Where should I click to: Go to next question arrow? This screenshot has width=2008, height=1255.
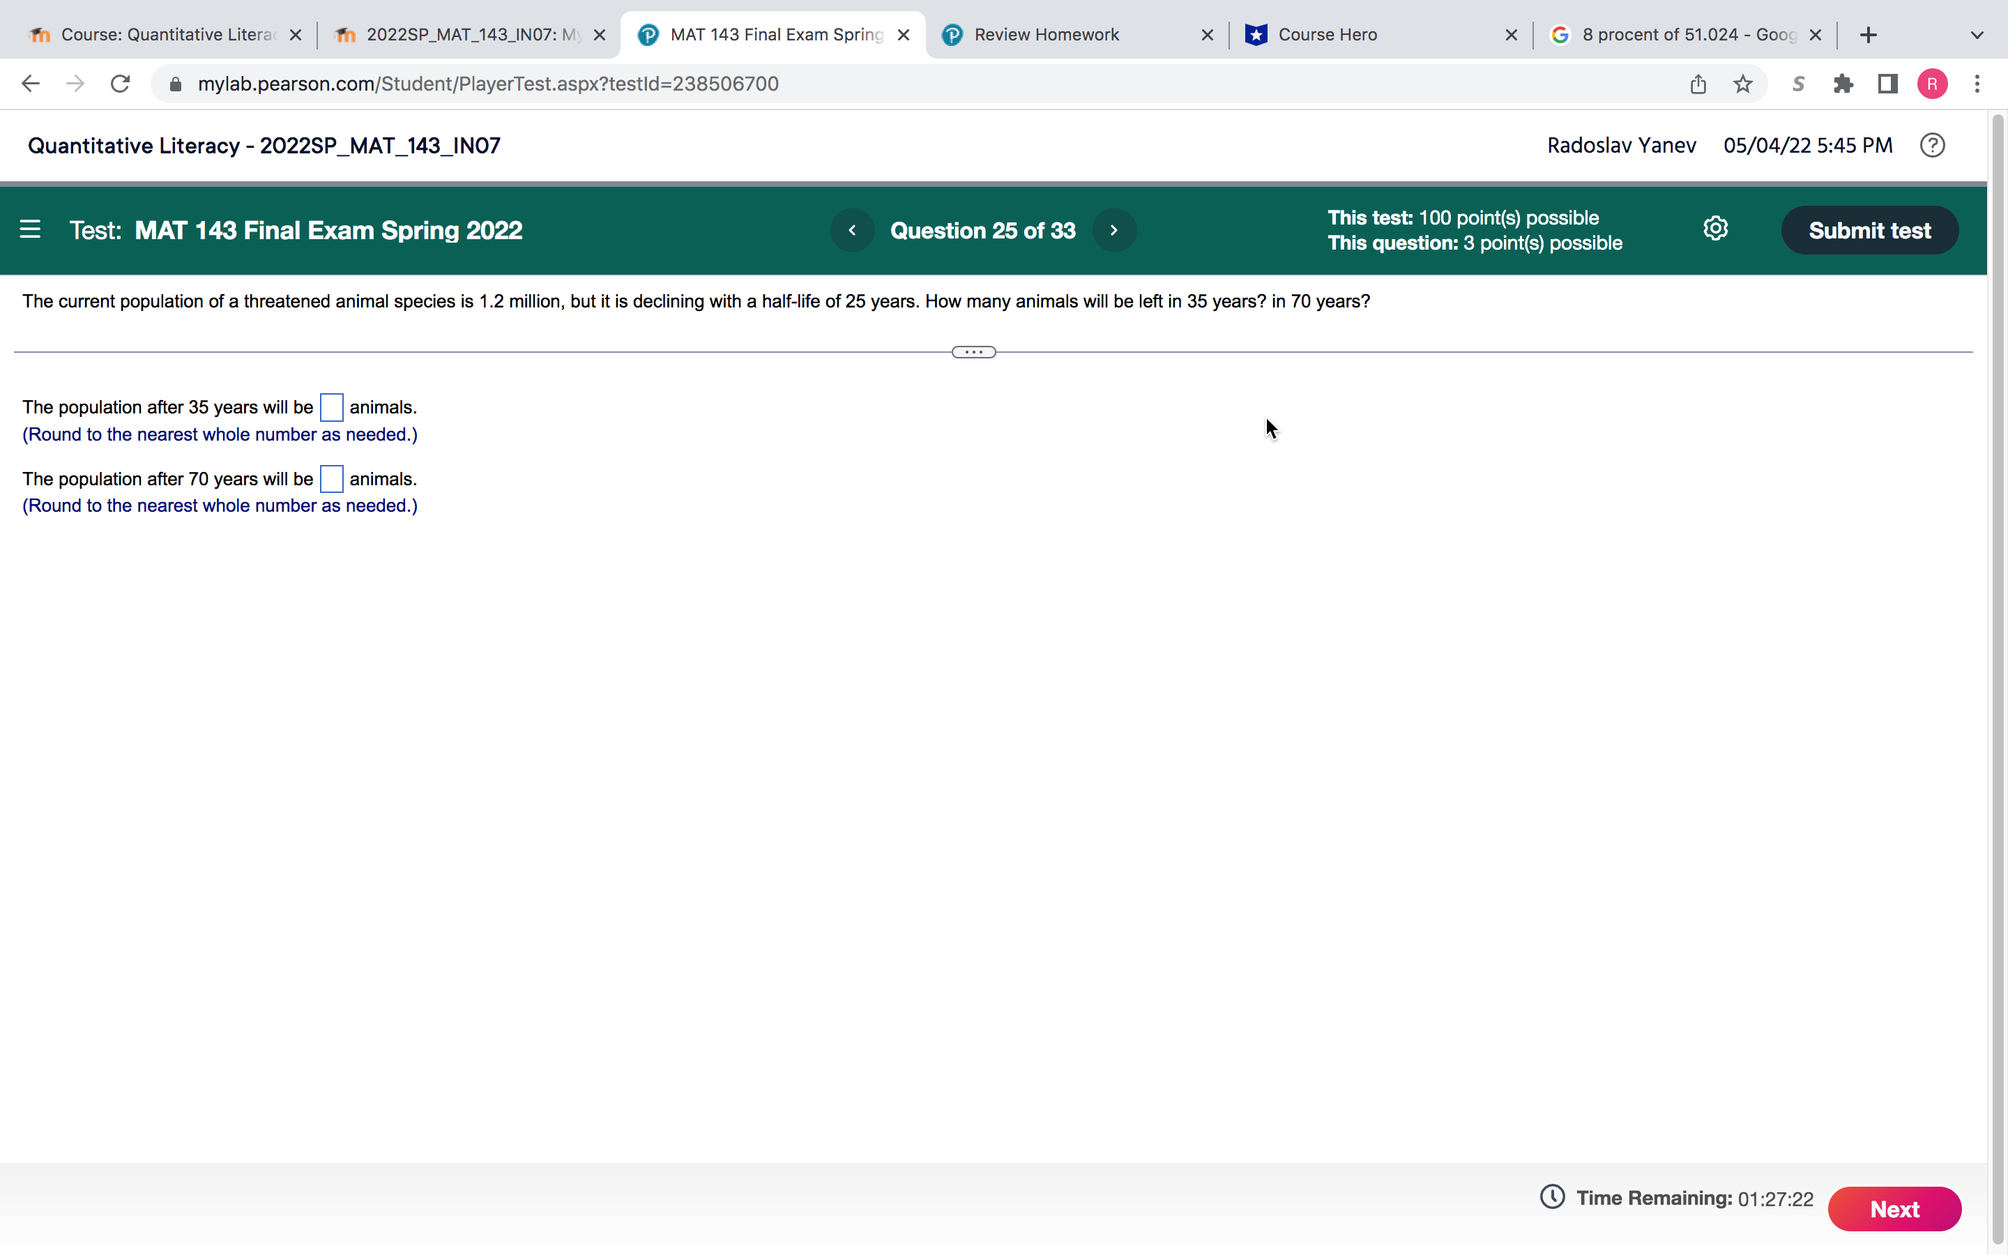tap(1113, 230)
